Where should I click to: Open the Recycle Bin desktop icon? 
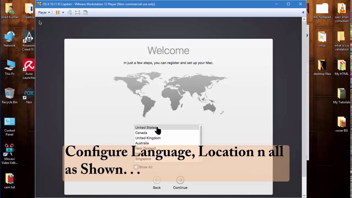click(10, 96)
